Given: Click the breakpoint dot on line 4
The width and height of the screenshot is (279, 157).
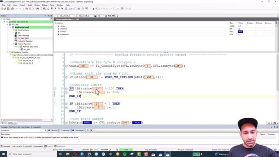Looking at the screenshot, I should tap(66, 66).
